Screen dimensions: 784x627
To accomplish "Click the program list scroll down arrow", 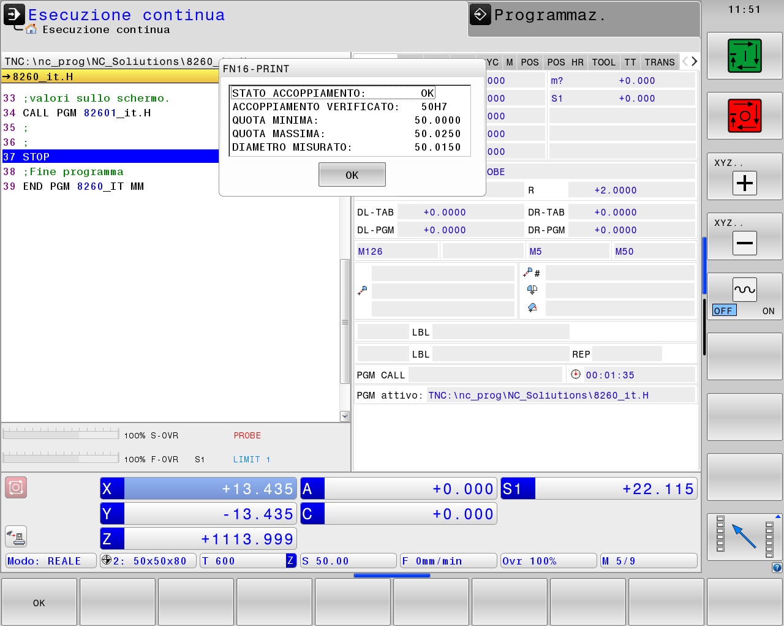I will click(x=345, y=416).
